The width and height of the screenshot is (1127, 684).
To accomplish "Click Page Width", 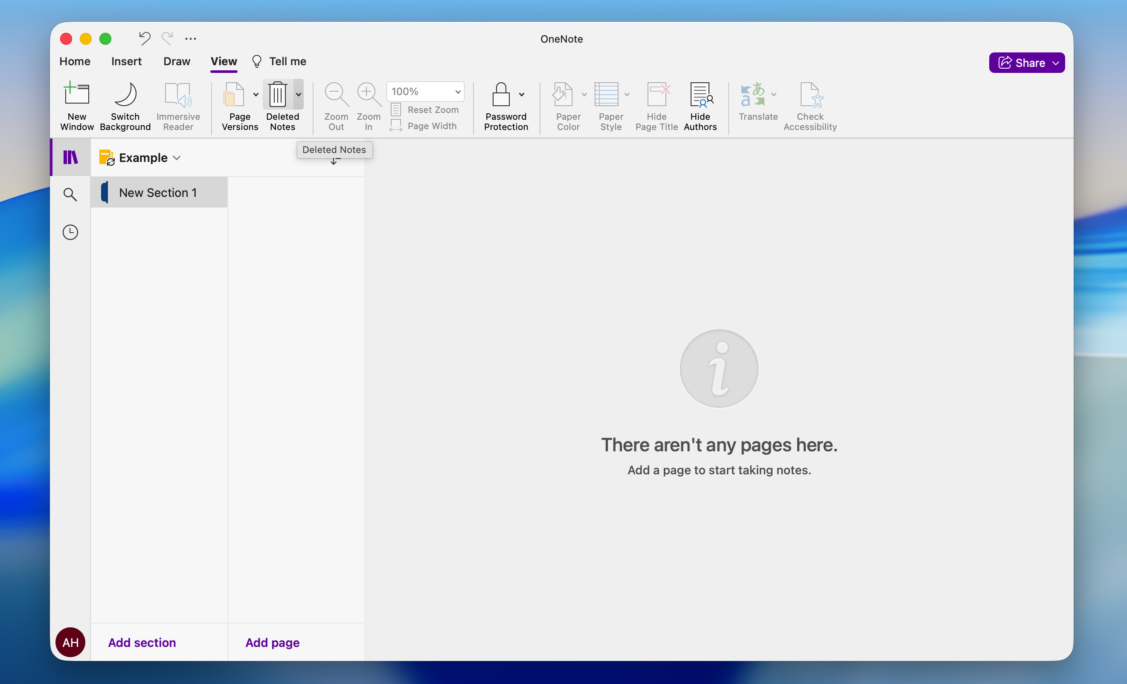I will tap(424, 126).
